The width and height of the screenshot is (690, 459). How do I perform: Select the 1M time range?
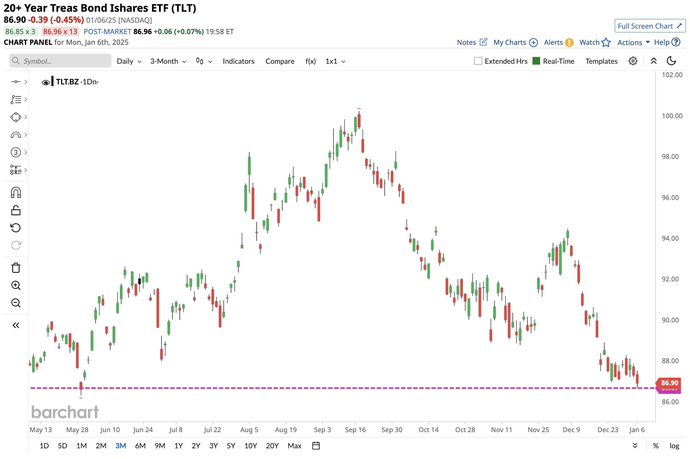pos(81,446)
